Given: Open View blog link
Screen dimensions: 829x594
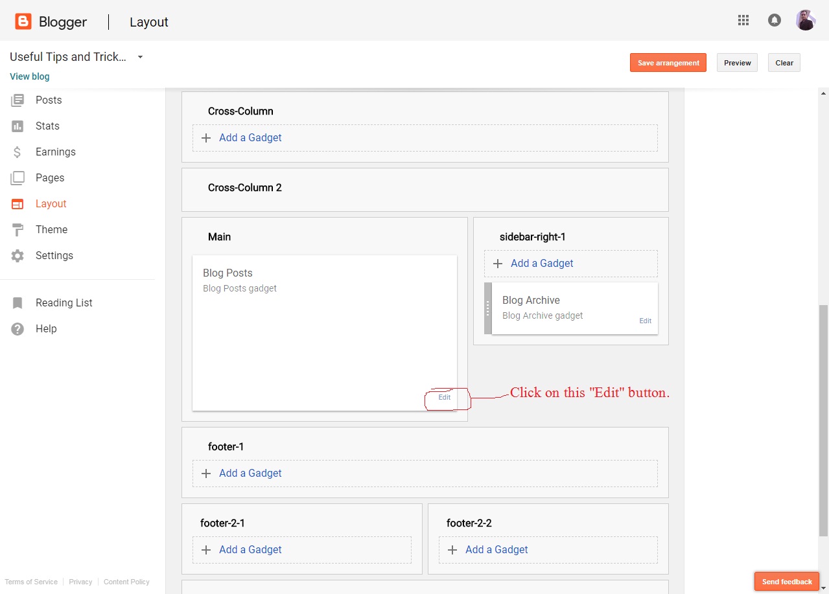Looking at the screenshot, I should point(29,76).
